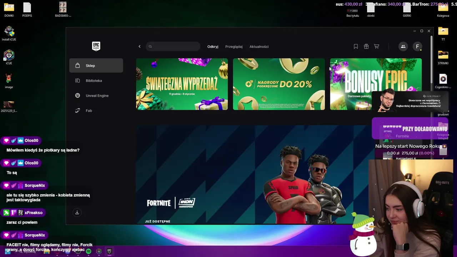
Task: Click the Epic Games logo in the launcher
Action: tap(96, 46)
